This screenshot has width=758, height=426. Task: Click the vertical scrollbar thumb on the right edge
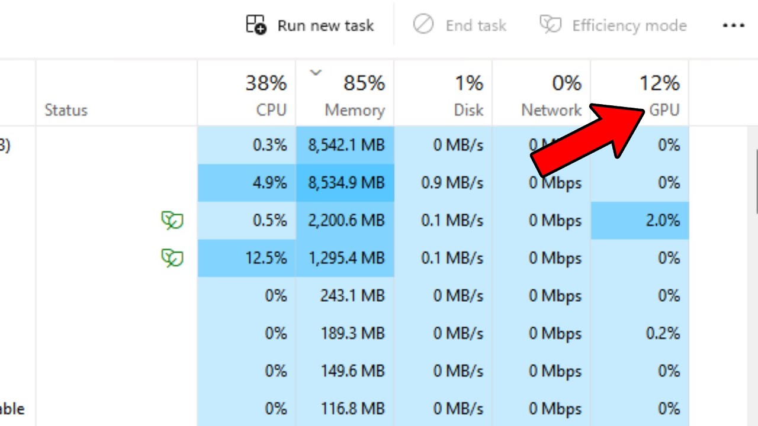pyautogui.click(x=756, y=180)
